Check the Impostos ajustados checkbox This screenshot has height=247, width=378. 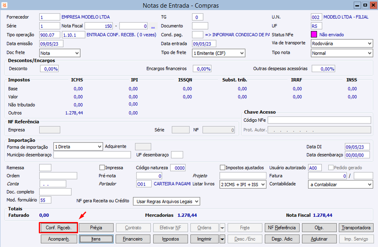pos(223,167)
